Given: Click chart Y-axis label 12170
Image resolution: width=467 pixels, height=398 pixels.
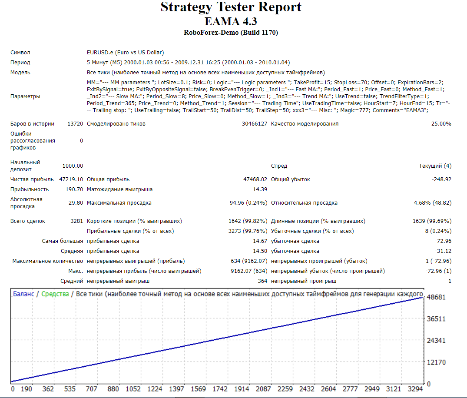Looking at the screenshot, I should 436,362.
